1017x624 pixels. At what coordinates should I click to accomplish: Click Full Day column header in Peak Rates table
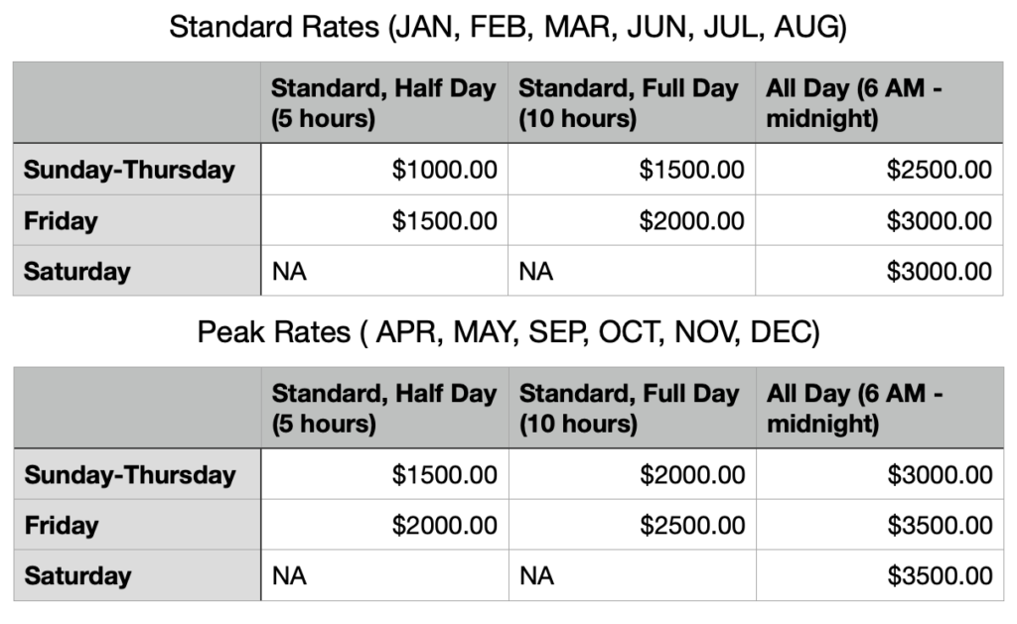(x=631, y=408)
